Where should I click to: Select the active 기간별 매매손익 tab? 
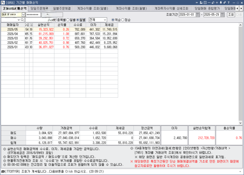pos(15,9)
